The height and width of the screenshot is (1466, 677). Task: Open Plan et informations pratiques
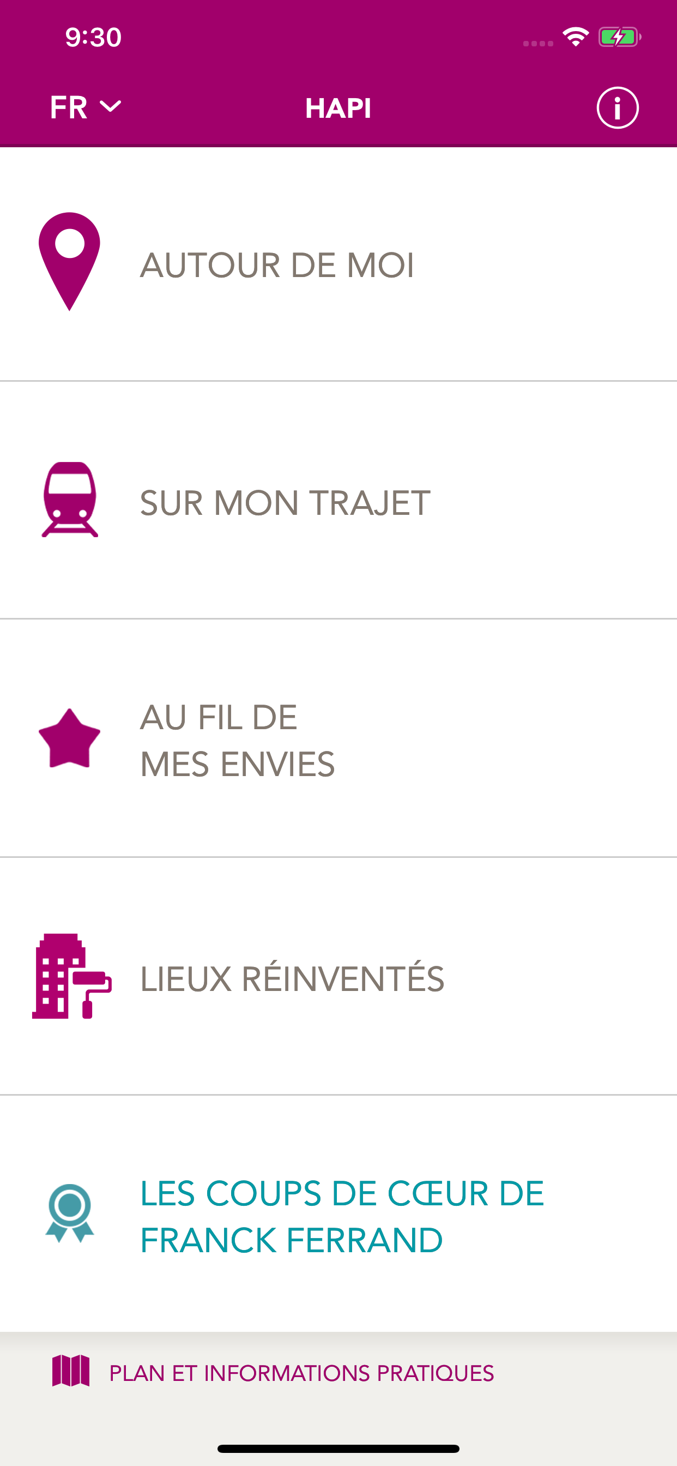pos(301,1373)
